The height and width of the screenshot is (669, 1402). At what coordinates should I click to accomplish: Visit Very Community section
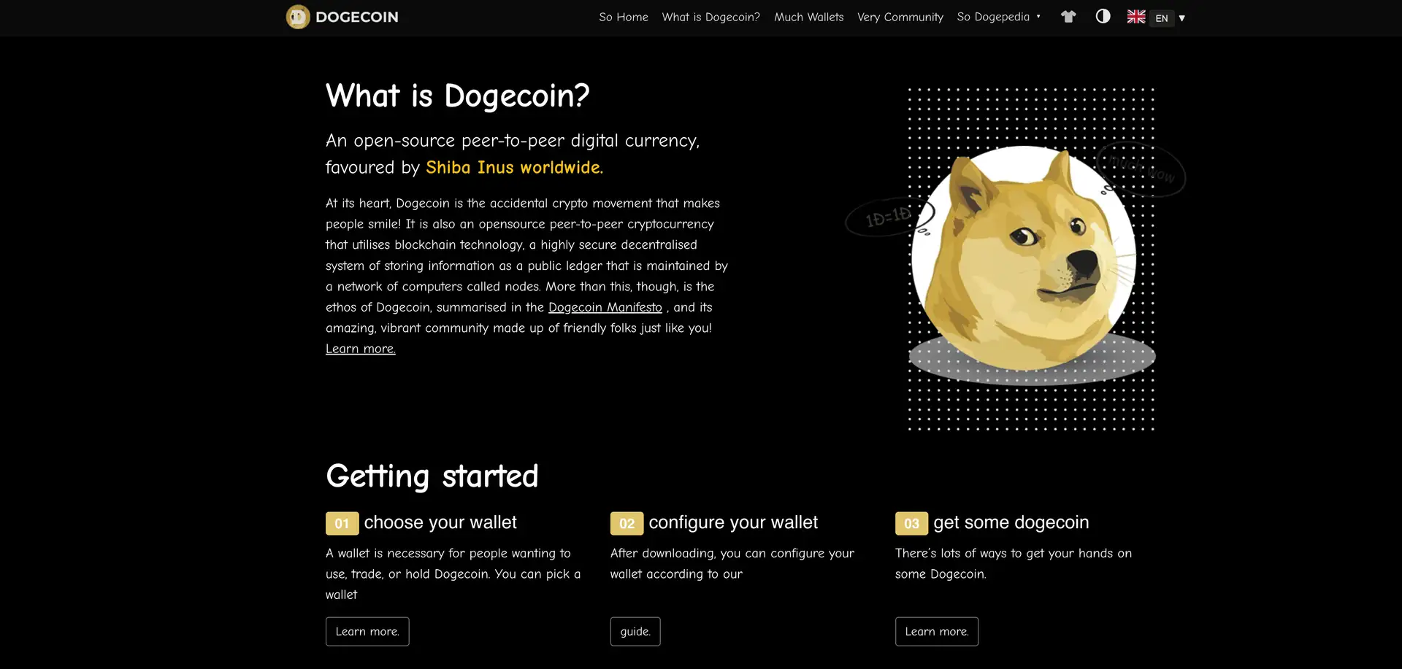(x=900, y=17)
